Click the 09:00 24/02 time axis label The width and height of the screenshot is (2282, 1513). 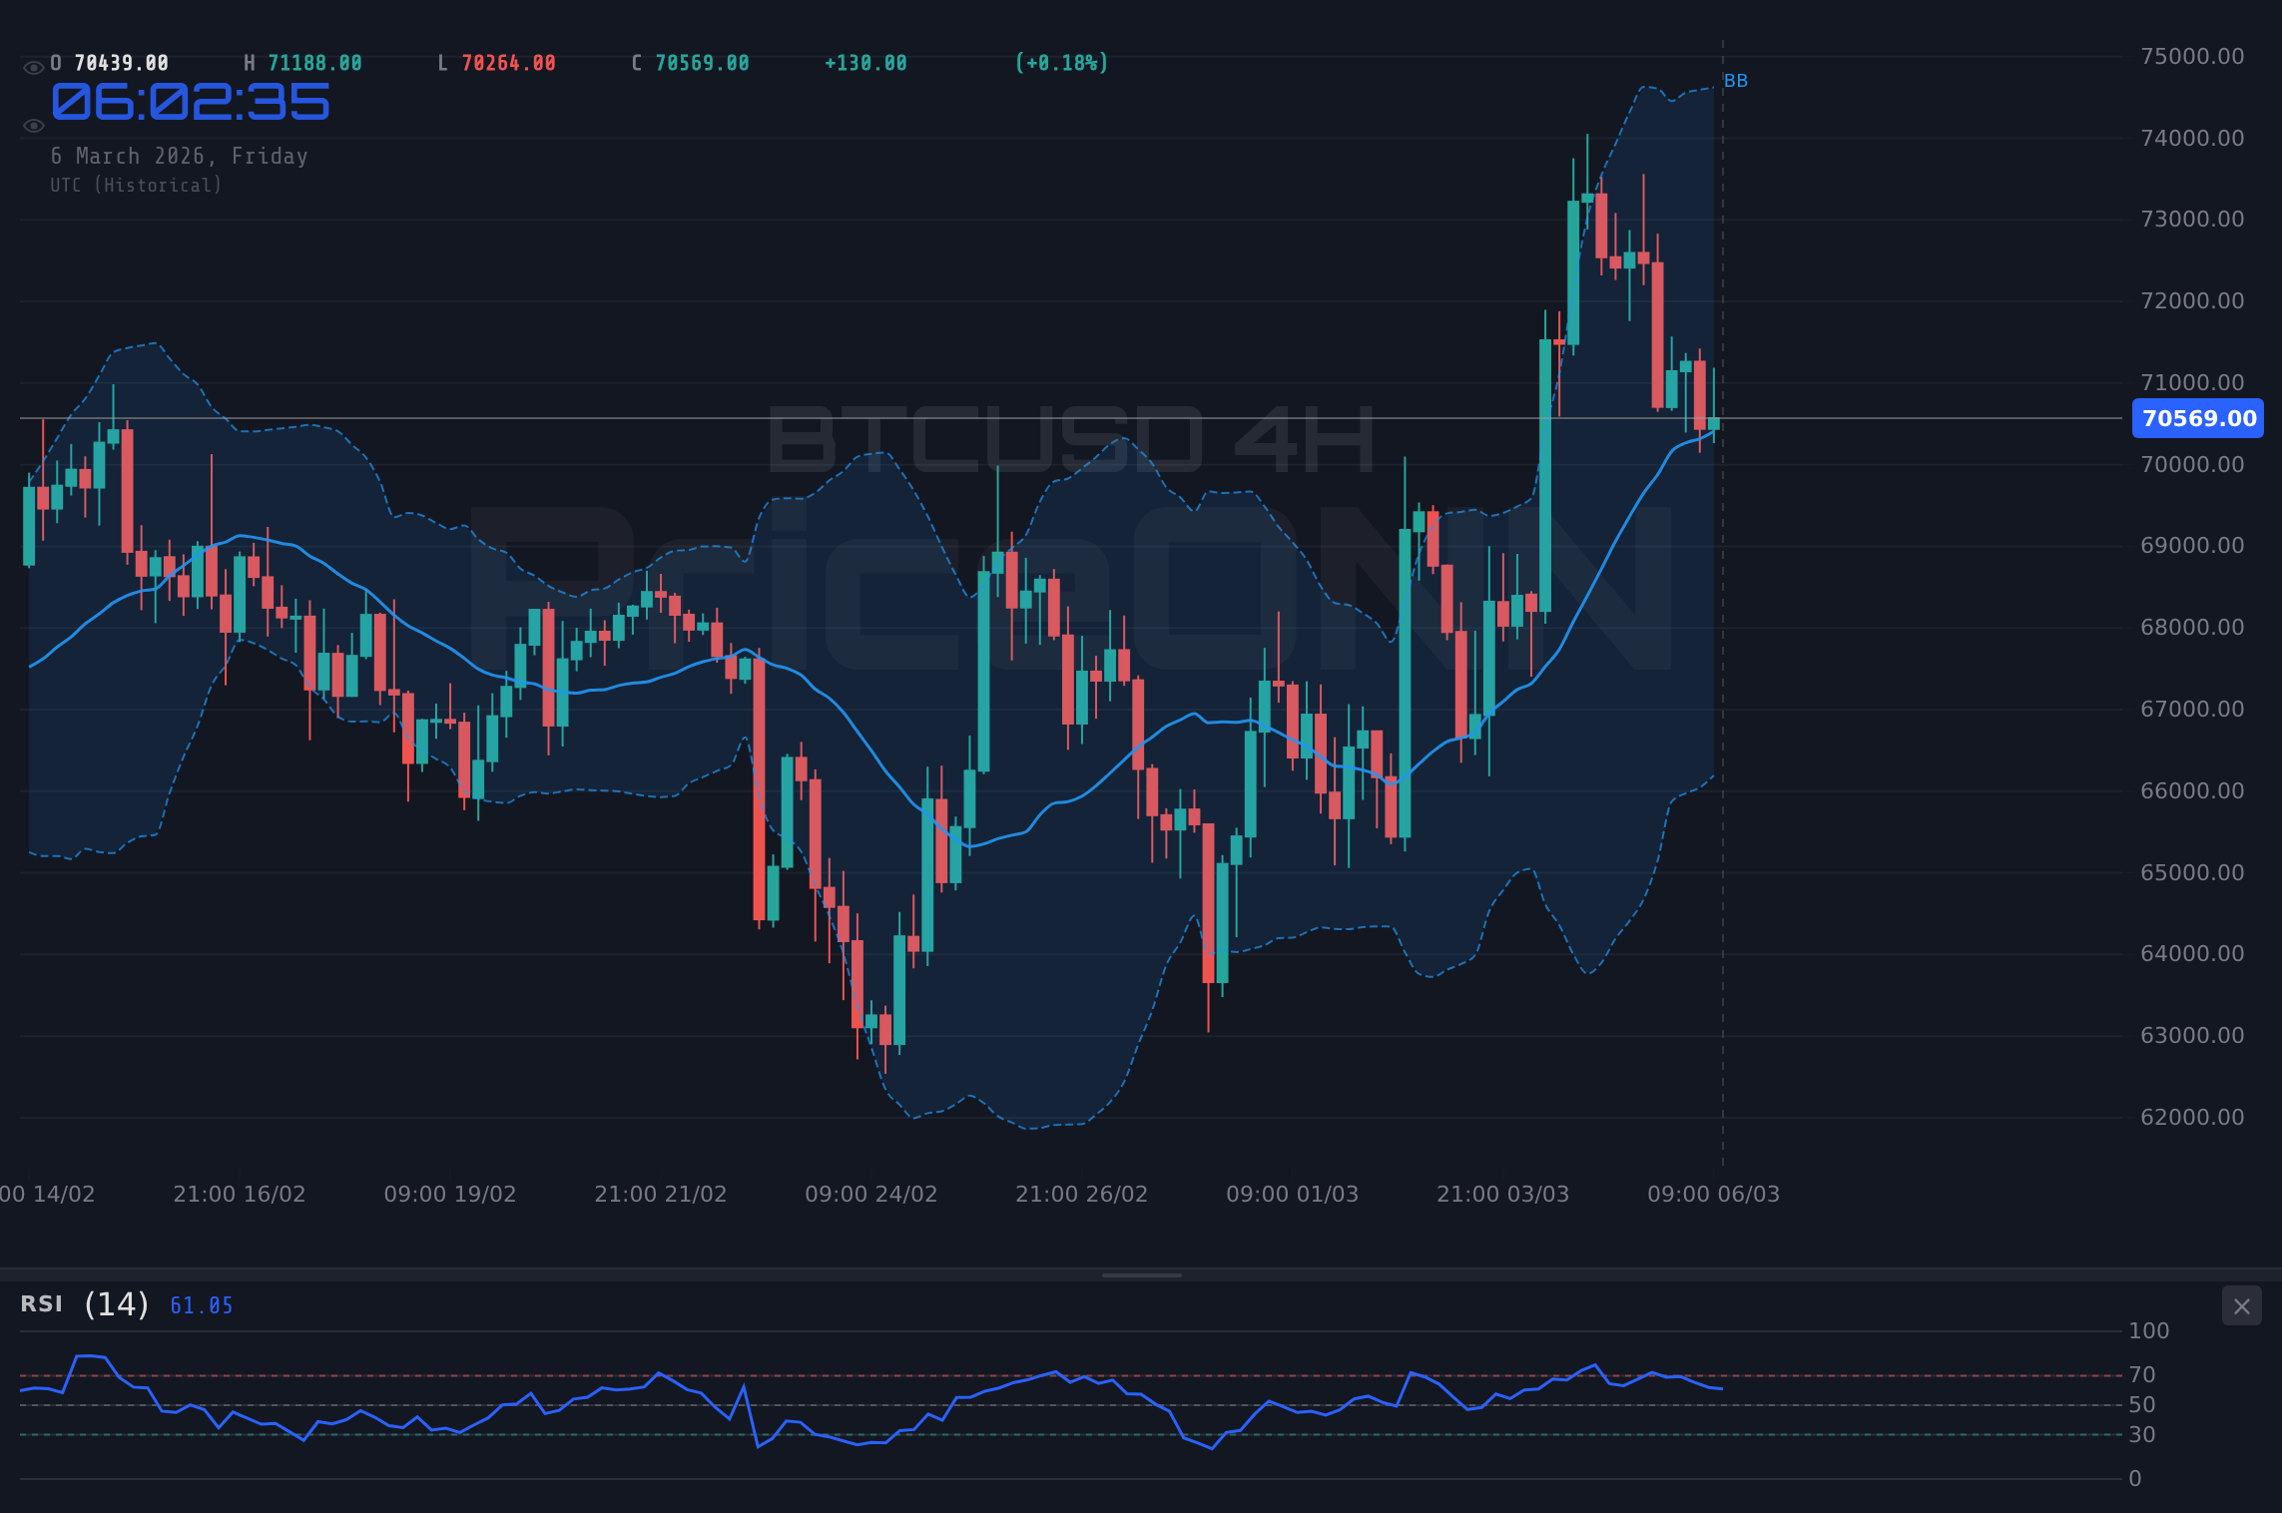pyautogui.click(x=871, y=1194)
